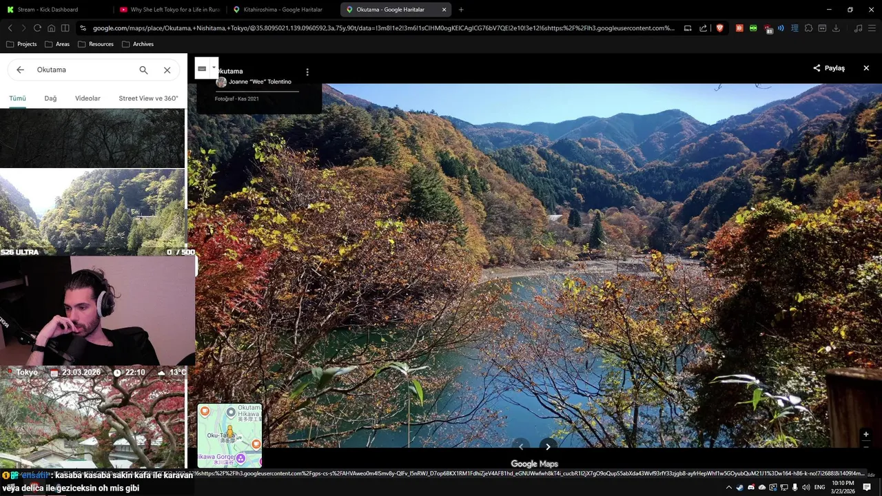Expand the hidden tray icons chevron
The width and height of the screenshot is (882, 496).
pyautogui.click(x=729, y=487)
